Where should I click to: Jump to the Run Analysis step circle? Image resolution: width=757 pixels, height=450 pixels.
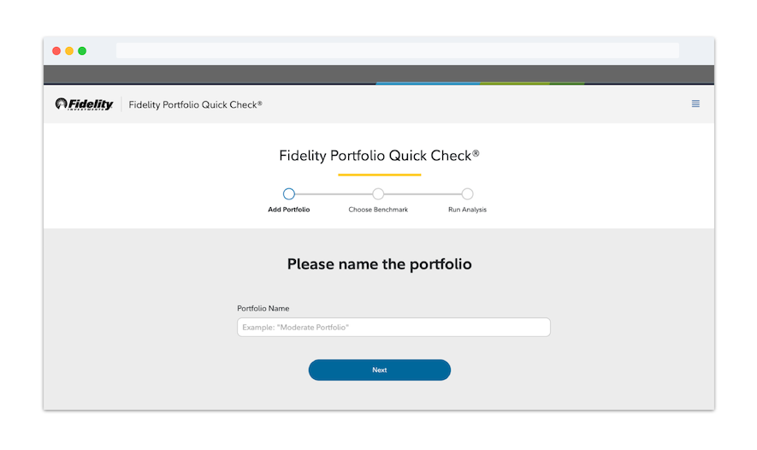click(x=467, y=194)
